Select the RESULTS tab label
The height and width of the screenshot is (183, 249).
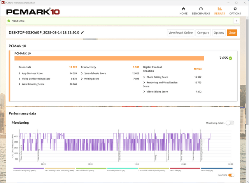click(219, 14)
